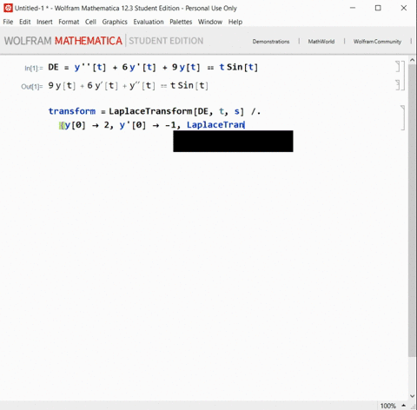Click 9 y[t] in the output
This screenshot has width=417, height=410.
pyautogui.click(x=62, y=86)
